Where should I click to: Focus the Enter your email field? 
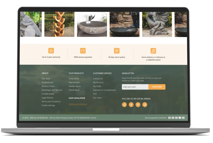point(135,87)
